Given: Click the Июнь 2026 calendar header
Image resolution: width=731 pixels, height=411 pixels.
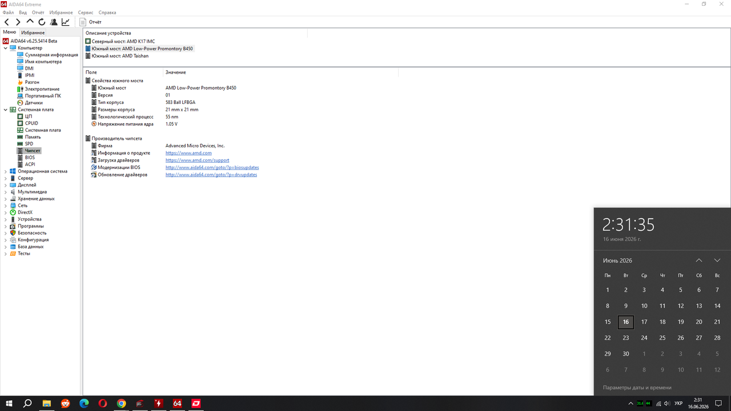Looking at the screenshot, I should (x=617, y=260).
